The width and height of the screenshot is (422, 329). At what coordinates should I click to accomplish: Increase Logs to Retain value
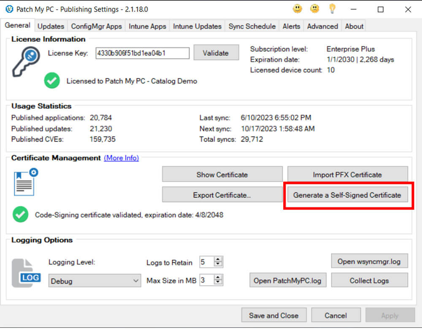218,259
